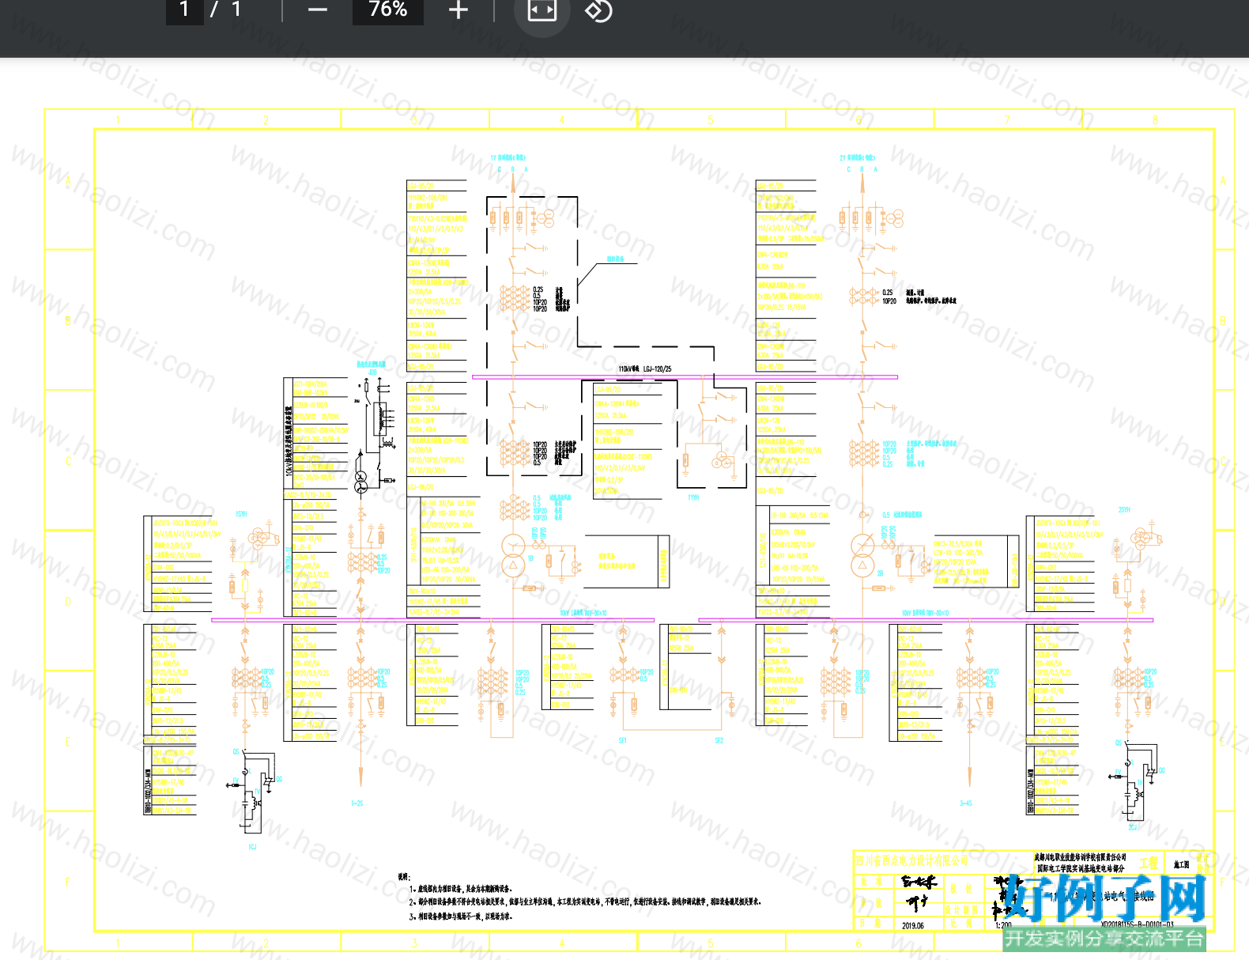Click drawing number XD2018115S-B-D0101-03
The width and height of the screenshot is (1249, 960).
(1137, 924)
